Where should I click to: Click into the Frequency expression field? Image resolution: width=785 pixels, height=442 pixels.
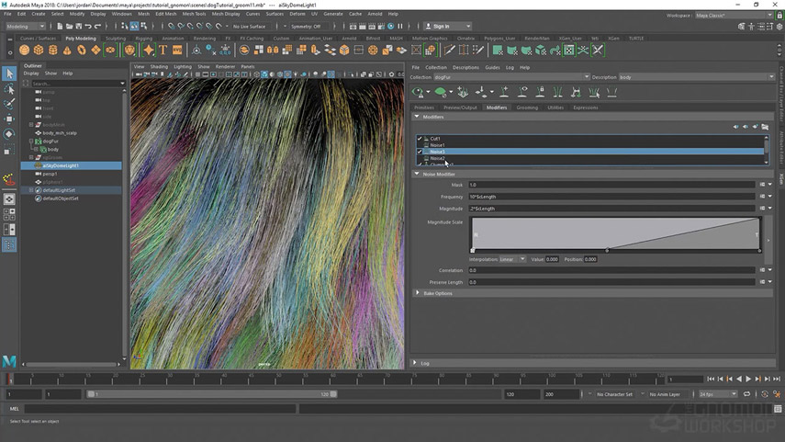(611, 197)
